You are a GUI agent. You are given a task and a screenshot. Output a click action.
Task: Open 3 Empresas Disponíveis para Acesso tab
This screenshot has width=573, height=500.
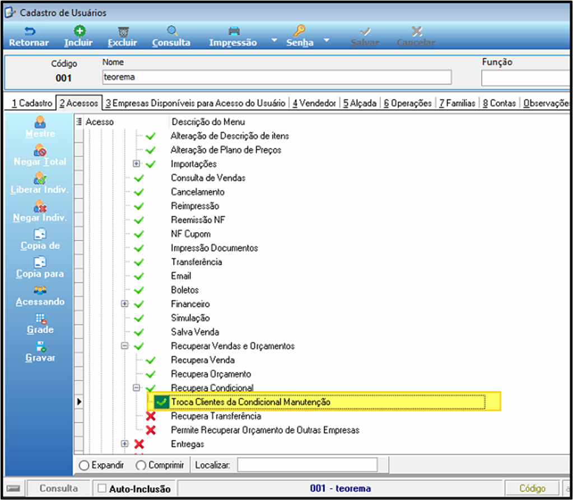[195, 103]
